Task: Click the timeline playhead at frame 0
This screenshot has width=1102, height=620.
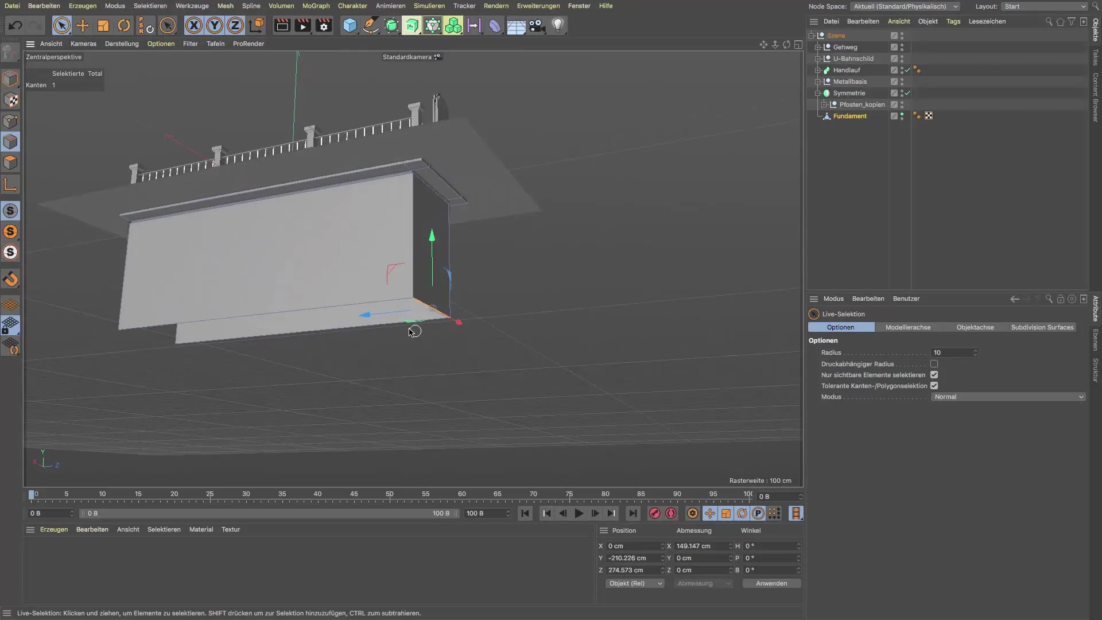Action: pos(32,494)
